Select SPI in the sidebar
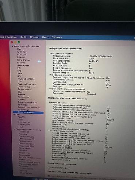This screenshot has width=135, height=180. (x=19, y=76)
